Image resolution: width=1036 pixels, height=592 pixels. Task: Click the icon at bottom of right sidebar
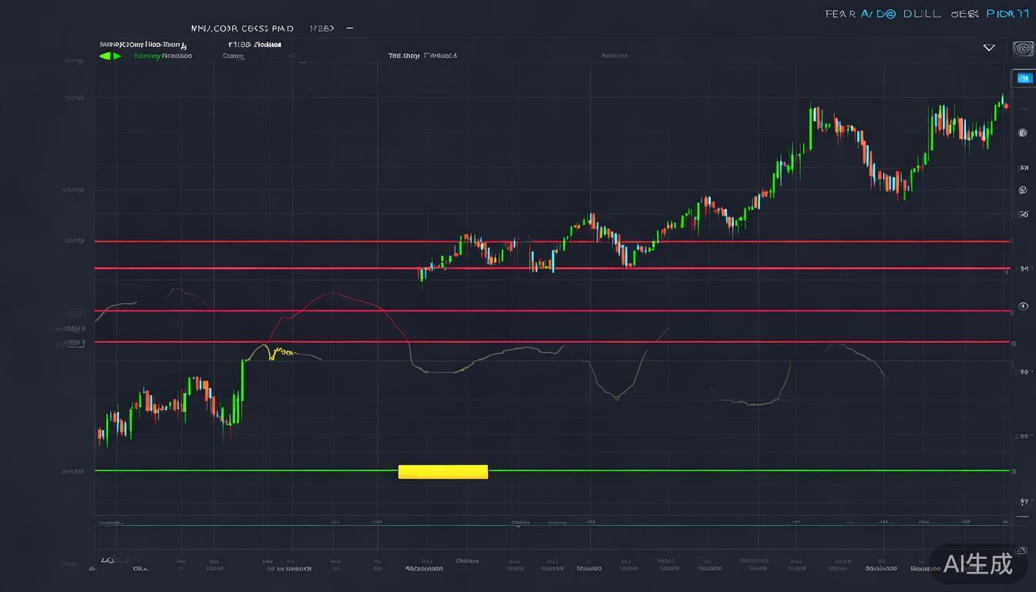pyautogui.click(x=1021, y=550)
